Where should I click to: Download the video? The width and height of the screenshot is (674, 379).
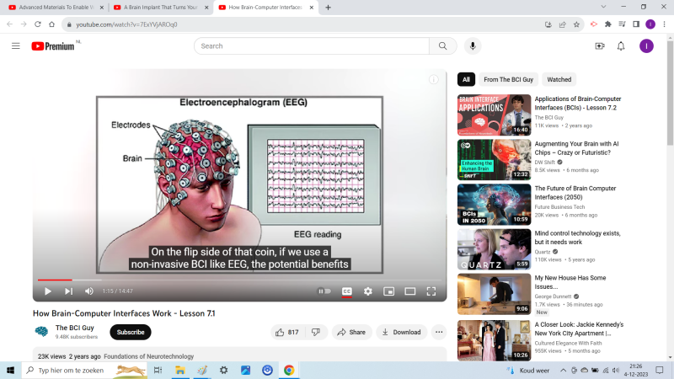(x=402, y=332)
